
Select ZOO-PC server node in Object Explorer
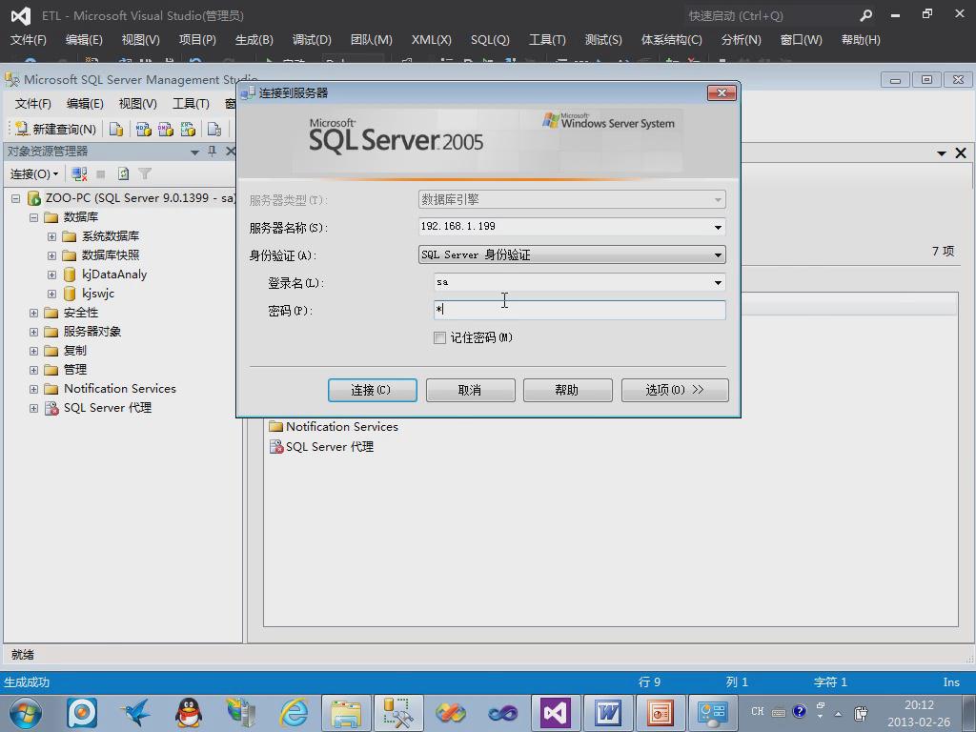pos(140,198)
